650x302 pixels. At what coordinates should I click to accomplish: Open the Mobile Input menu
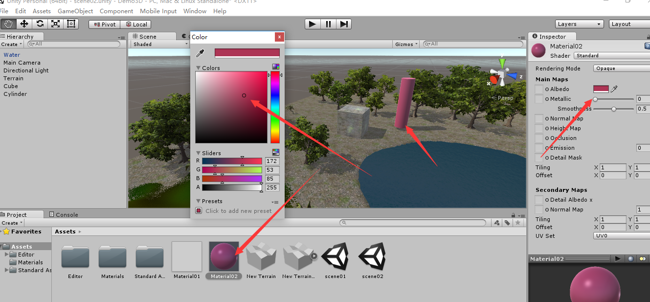pos(158,11)
